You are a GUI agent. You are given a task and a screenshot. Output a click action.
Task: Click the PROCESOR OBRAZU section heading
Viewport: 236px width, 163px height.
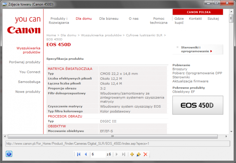pos(65,116)
